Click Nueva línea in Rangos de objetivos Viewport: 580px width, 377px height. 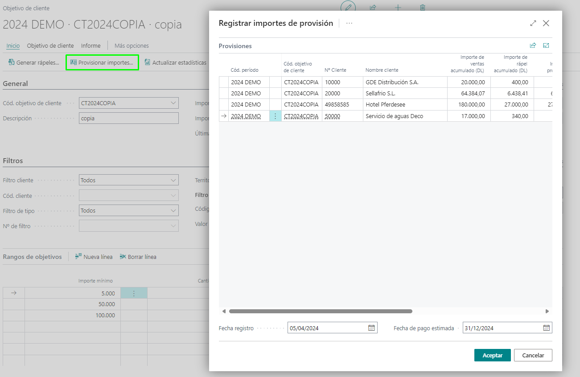tap(94, 257)
